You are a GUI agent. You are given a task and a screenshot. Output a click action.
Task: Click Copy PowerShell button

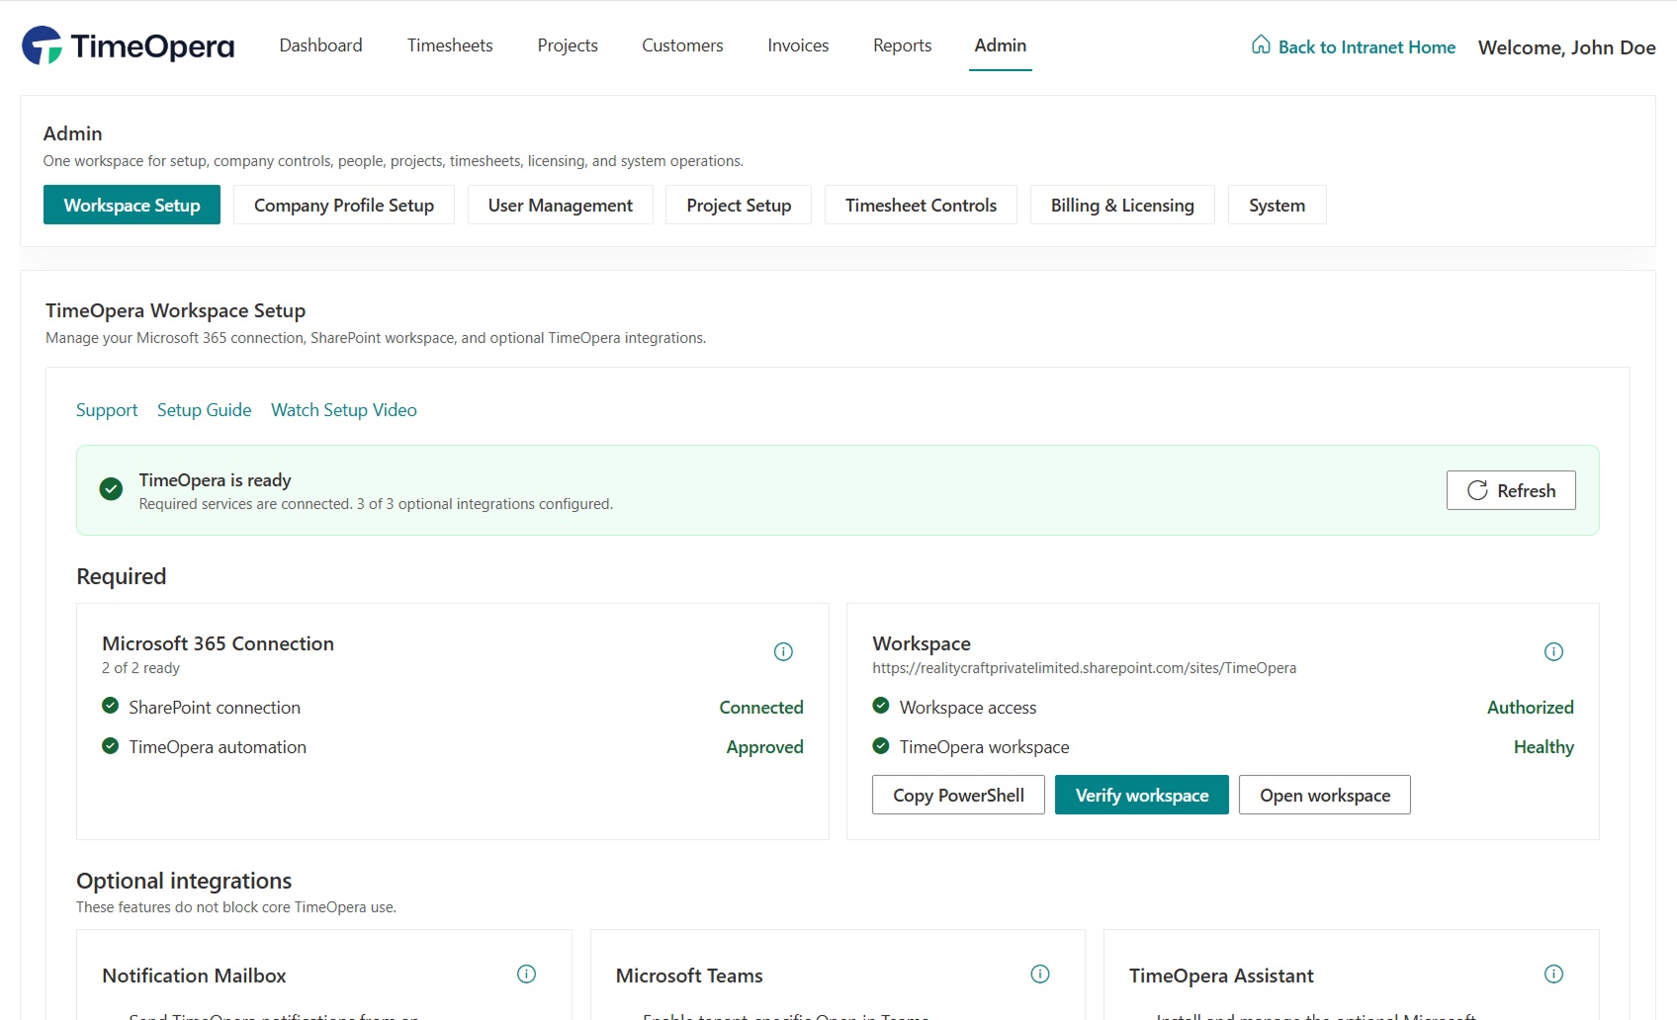pos(958,795)
